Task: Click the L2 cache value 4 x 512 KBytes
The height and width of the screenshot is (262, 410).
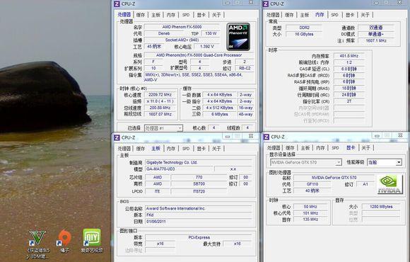Action: 220,108
